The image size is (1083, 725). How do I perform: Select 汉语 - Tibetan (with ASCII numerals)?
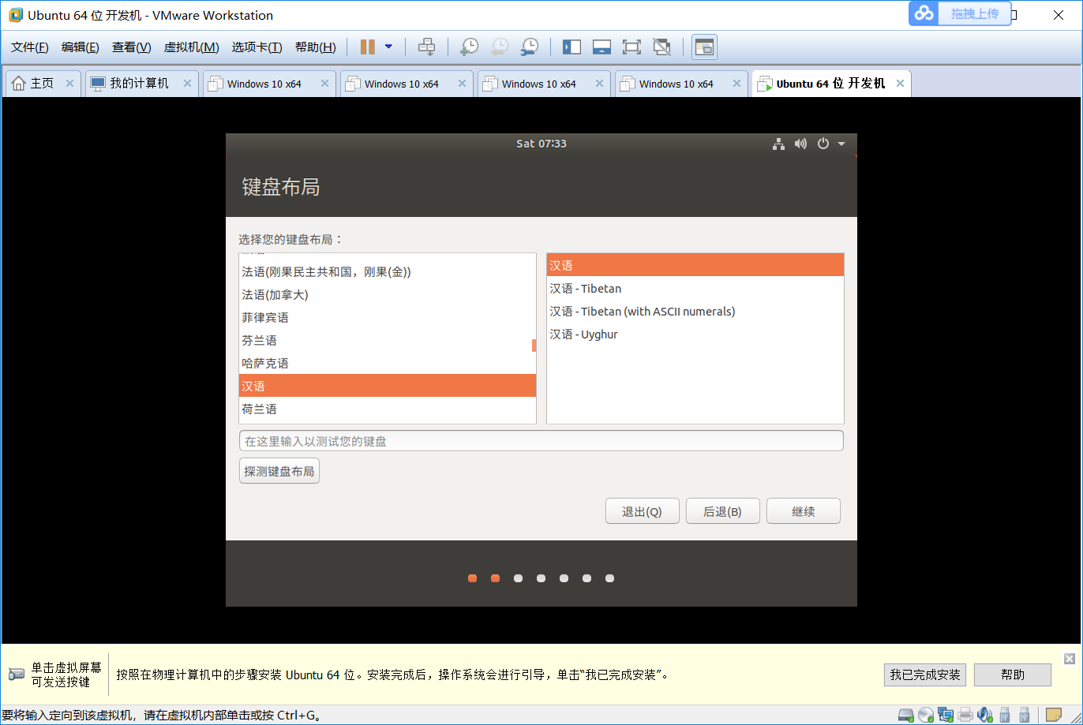tap(695, 312)
